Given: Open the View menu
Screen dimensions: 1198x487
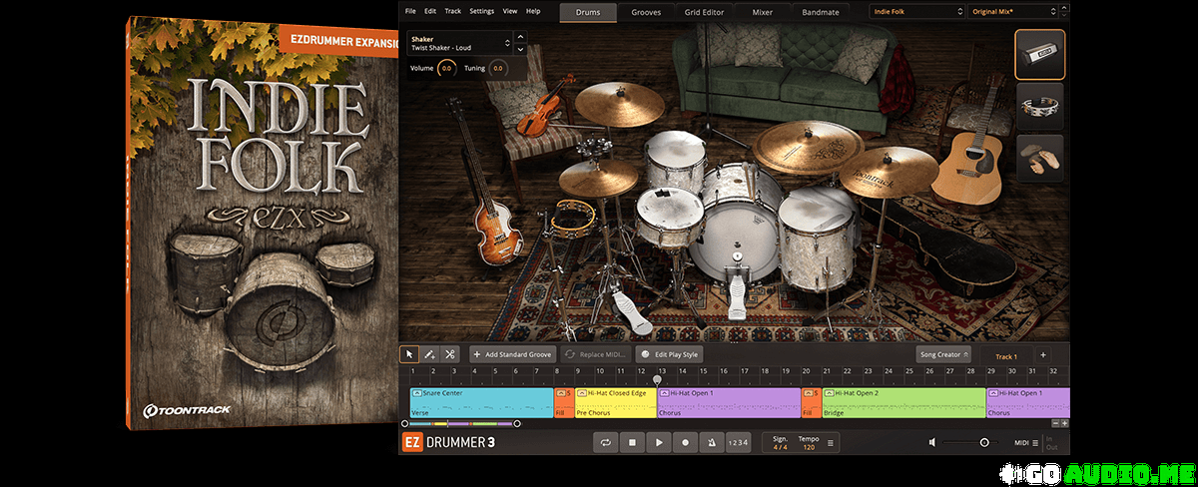Looking at the screenshot, I should point(510,11).
